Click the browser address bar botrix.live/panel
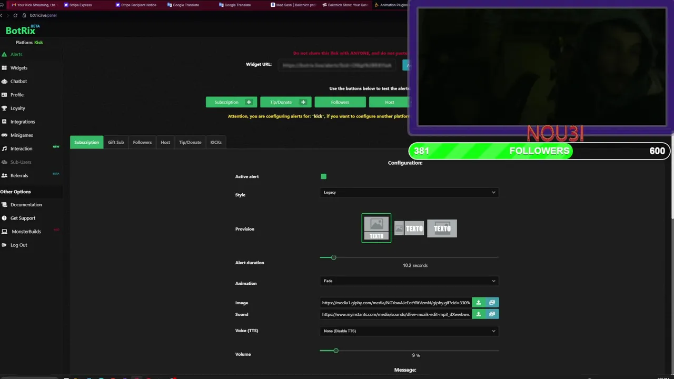This screenshot has height=379, width=674. point(43,15)
